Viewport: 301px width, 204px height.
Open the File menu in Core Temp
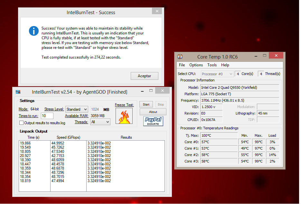pos(182,65)
